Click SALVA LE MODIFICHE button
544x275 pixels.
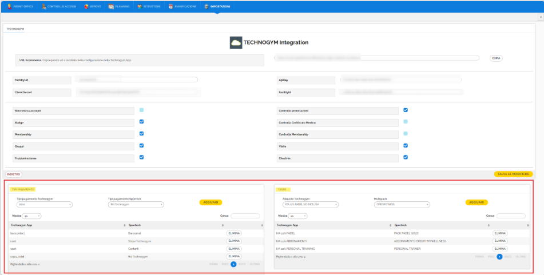coord(513,174)
